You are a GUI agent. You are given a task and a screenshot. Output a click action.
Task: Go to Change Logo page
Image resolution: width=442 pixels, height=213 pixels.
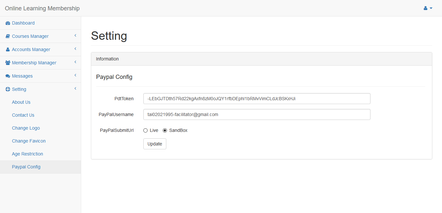[26, 128]
